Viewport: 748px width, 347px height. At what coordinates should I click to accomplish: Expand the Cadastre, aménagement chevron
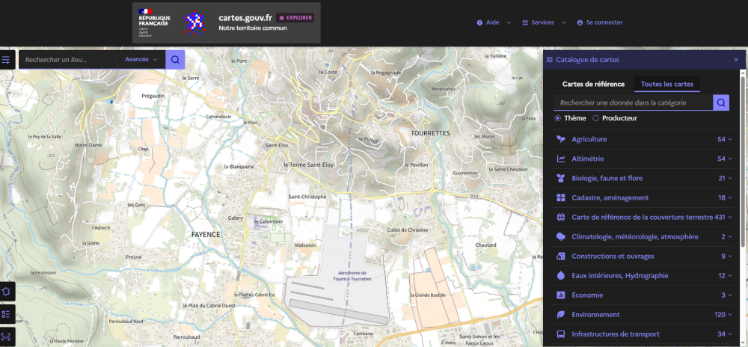tap(730, 198)
